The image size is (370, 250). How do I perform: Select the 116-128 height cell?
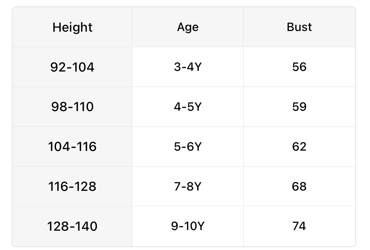[x=72, y=187]
